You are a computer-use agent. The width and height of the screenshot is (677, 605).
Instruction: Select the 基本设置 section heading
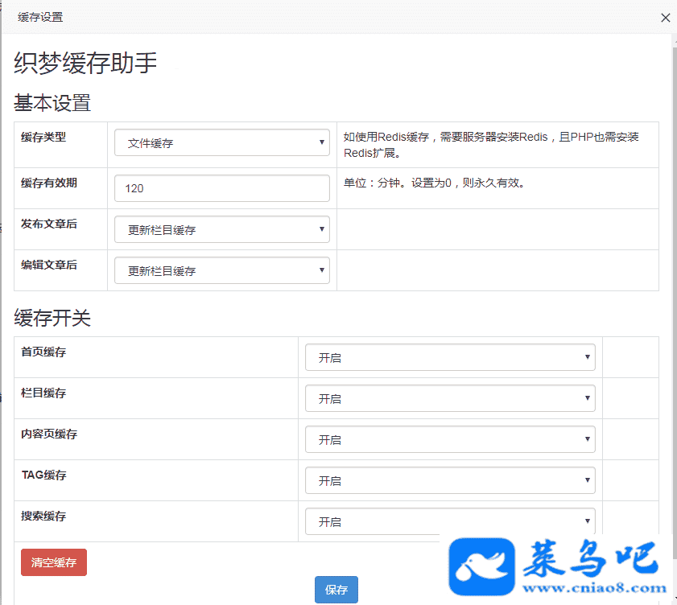click(52, 103)
